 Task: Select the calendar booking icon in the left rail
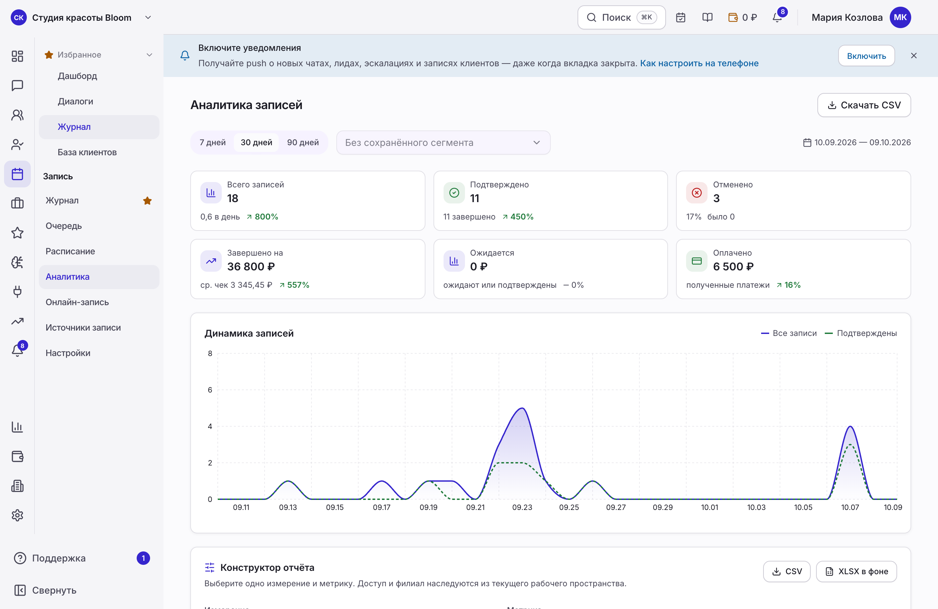(x=17, y=174)
